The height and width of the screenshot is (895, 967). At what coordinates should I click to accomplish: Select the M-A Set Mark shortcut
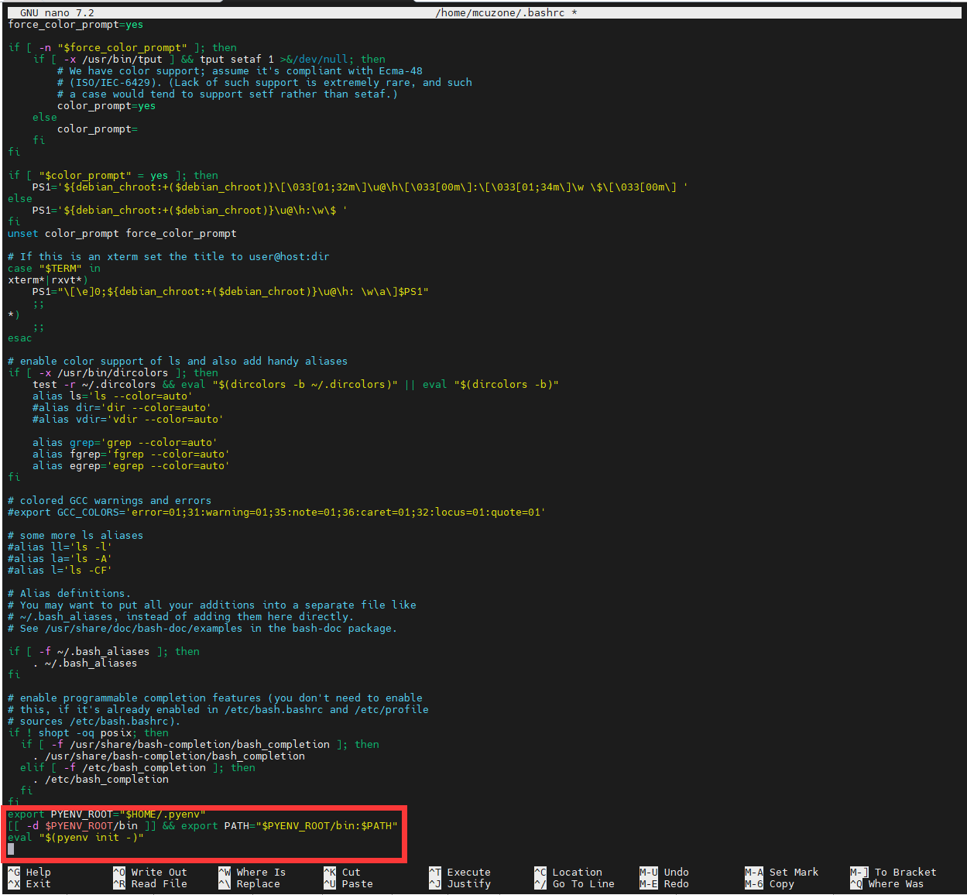click(x=782, y=872)
